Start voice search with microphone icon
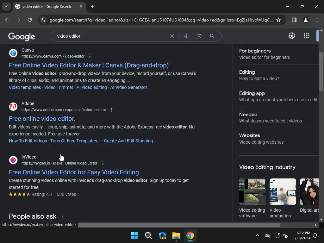 pyautogui.click(x=186, y=36)
